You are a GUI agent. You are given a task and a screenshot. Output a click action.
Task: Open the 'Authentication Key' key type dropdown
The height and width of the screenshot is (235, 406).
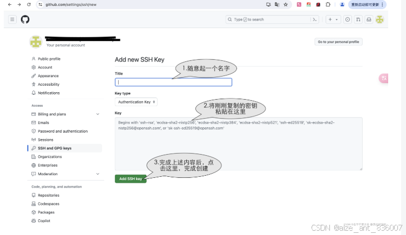click(x=136, y=102)
